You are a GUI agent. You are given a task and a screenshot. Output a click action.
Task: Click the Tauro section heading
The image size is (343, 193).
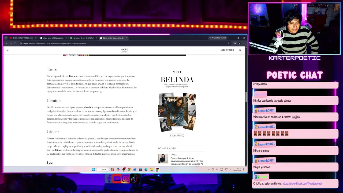(52, 69)
